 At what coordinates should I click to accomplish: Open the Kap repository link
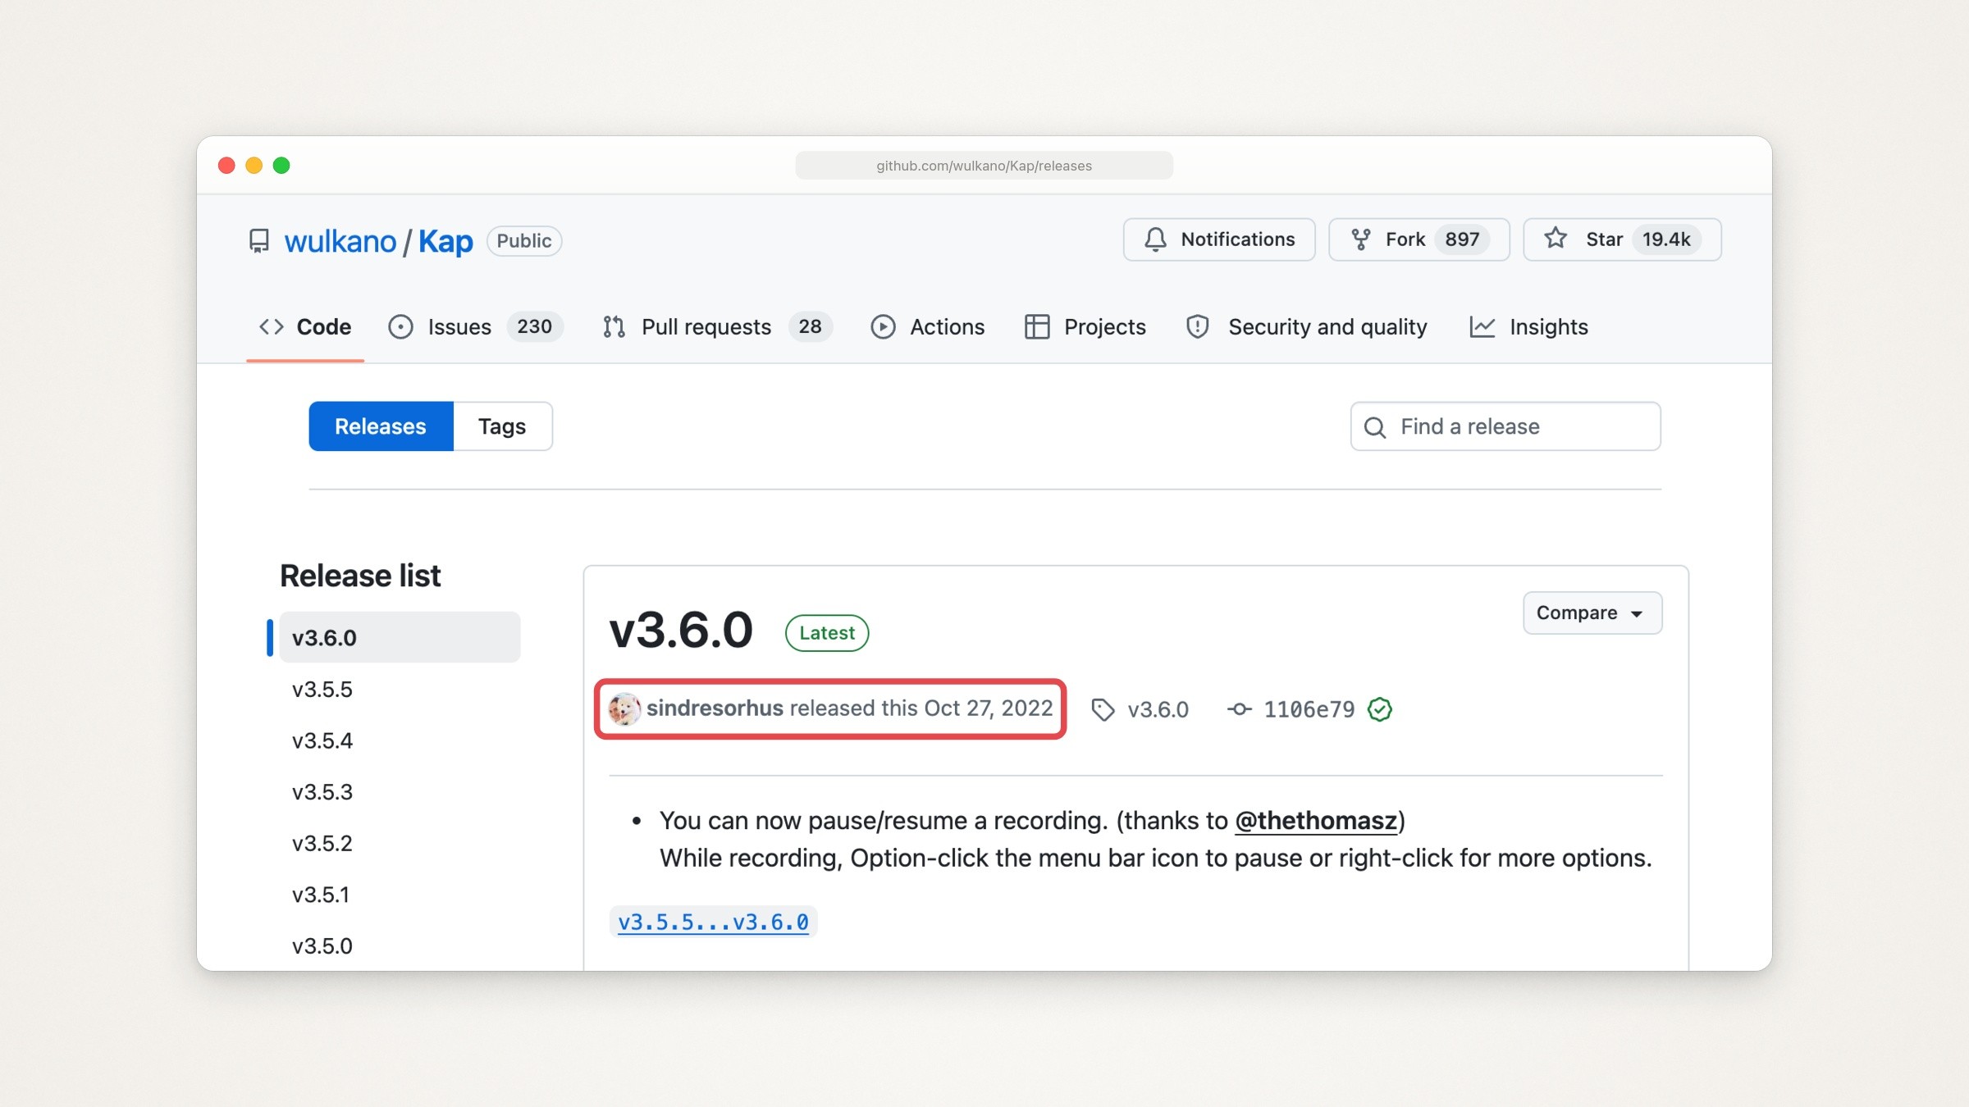(445, 241)
